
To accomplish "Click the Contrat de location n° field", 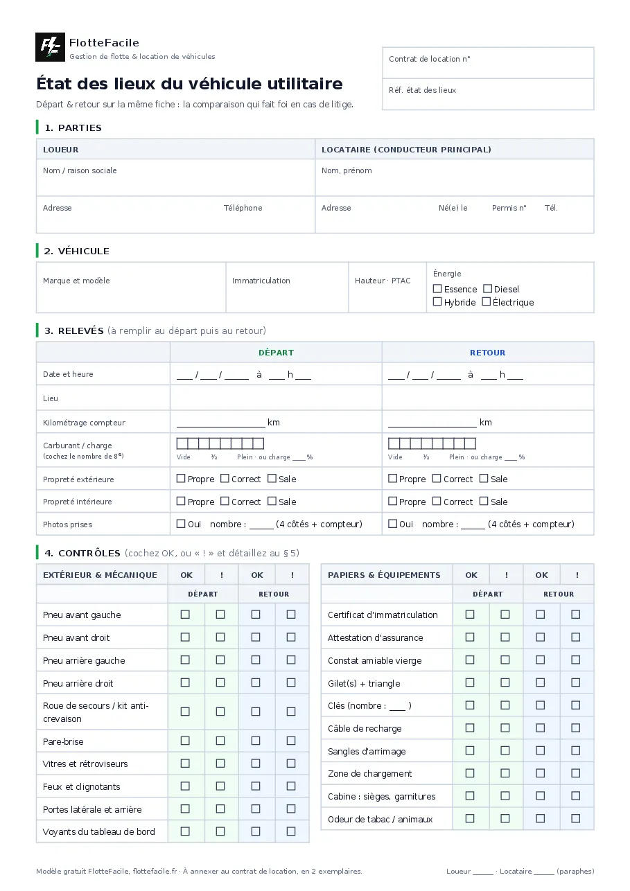I will coord(488,63).
